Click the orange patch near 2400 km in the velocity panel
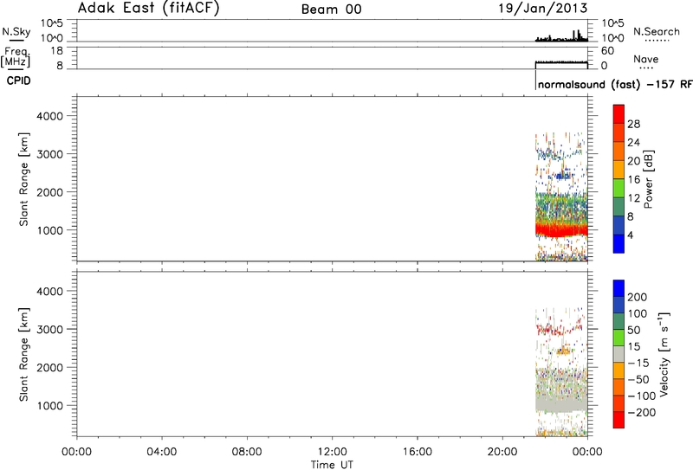 click(564, 351)
